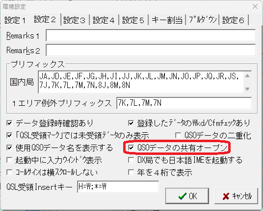Open the 設定5 tab

click(x=133, y=20)
